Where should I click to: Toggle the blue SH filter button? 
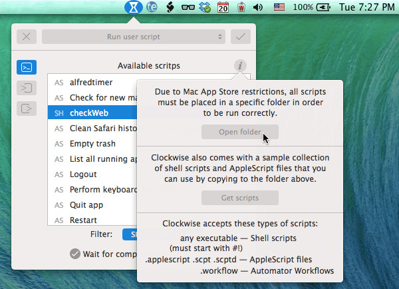click(130, 234)
